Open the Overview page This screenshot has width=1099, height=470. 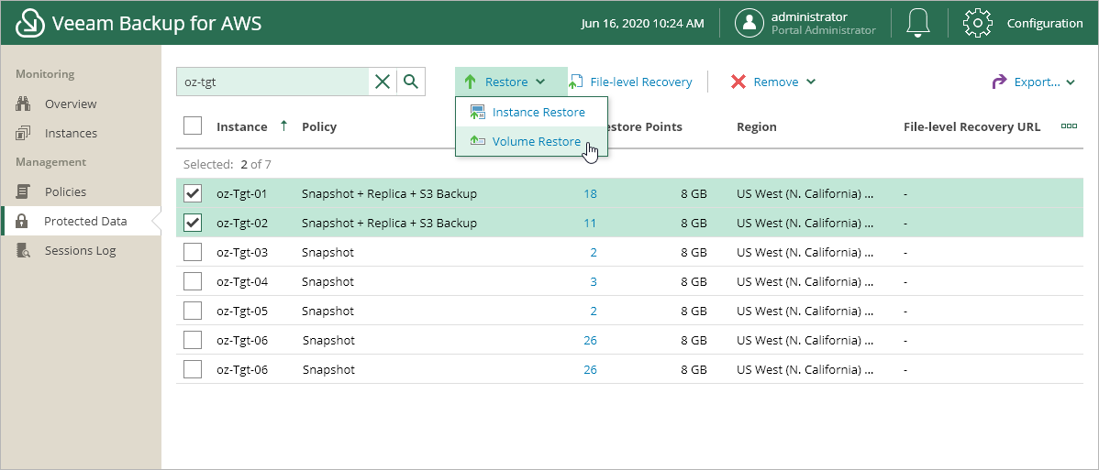(x=71, y=104)
